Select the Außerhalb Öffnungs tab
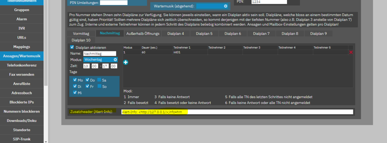387x143 pixels. 143,34
